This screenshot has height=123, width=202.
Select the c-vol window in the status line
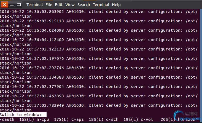147,119
